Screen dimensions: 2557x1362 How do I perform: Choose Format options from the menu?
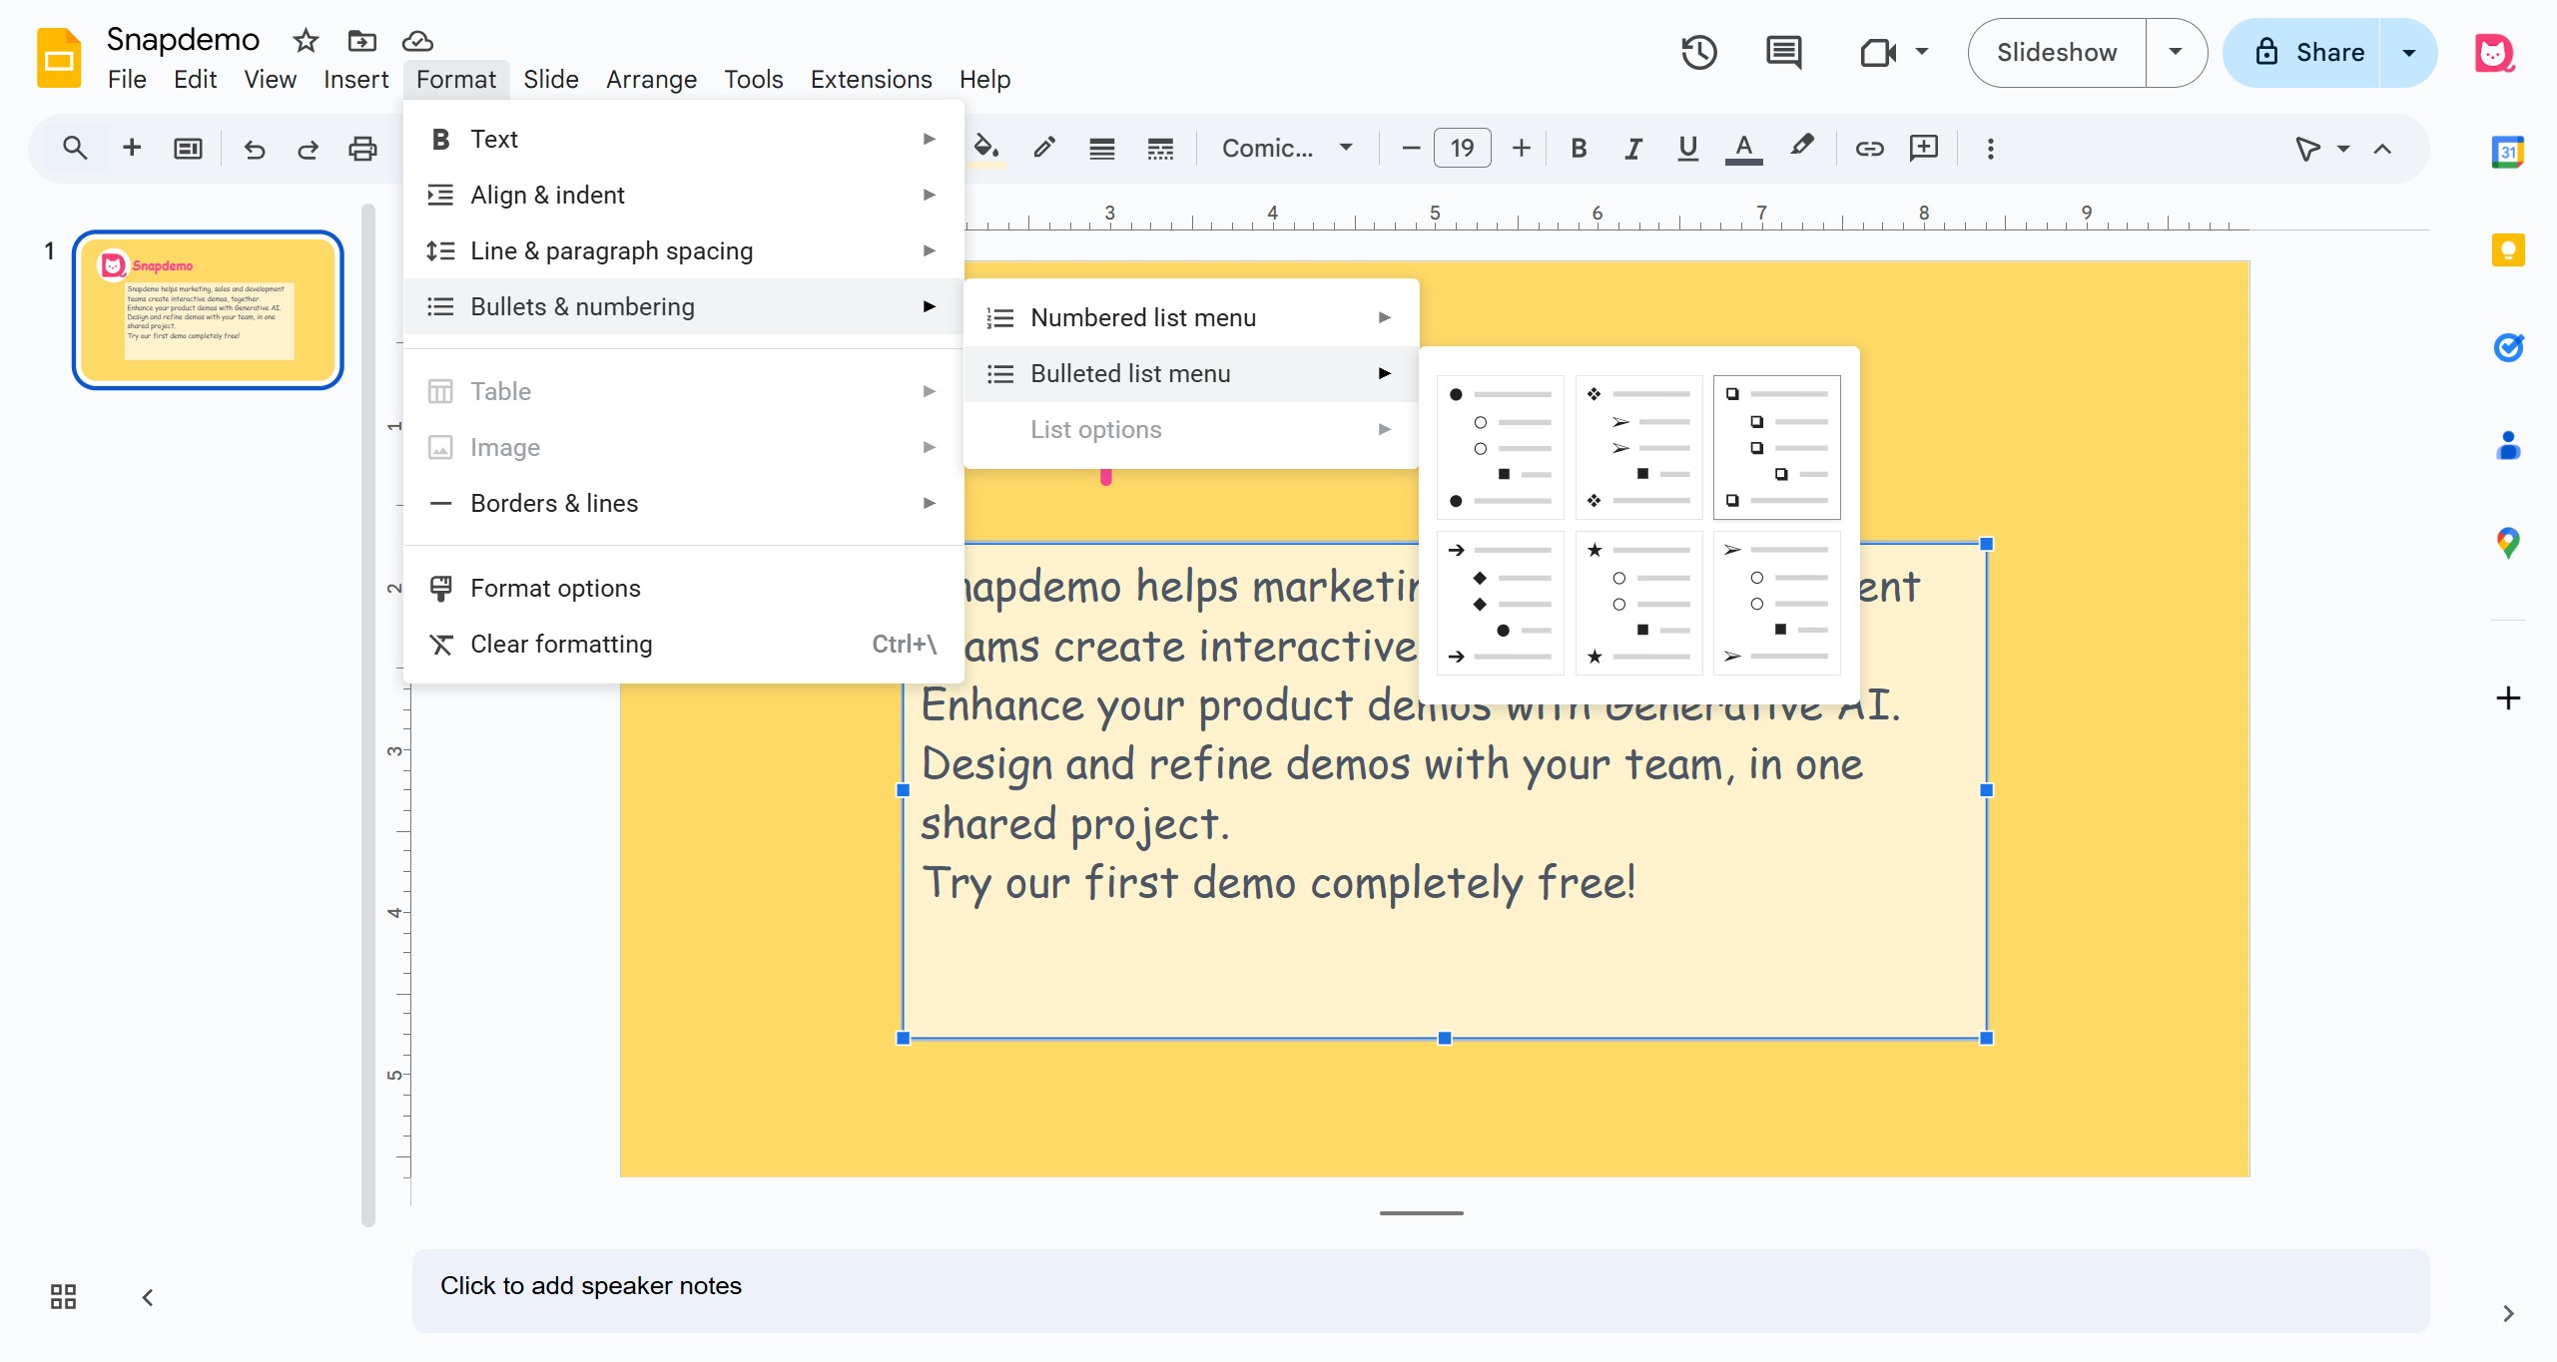tap(684, 588)
